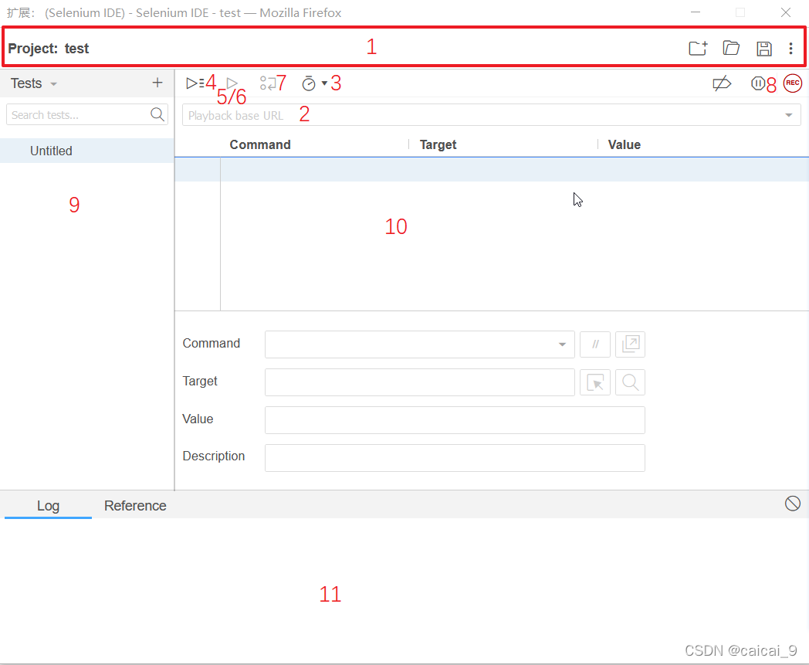This screenshot has width=809, height=665.
Task: Expand the Playback base URL dropdown arrow
Action: (788, 115)
